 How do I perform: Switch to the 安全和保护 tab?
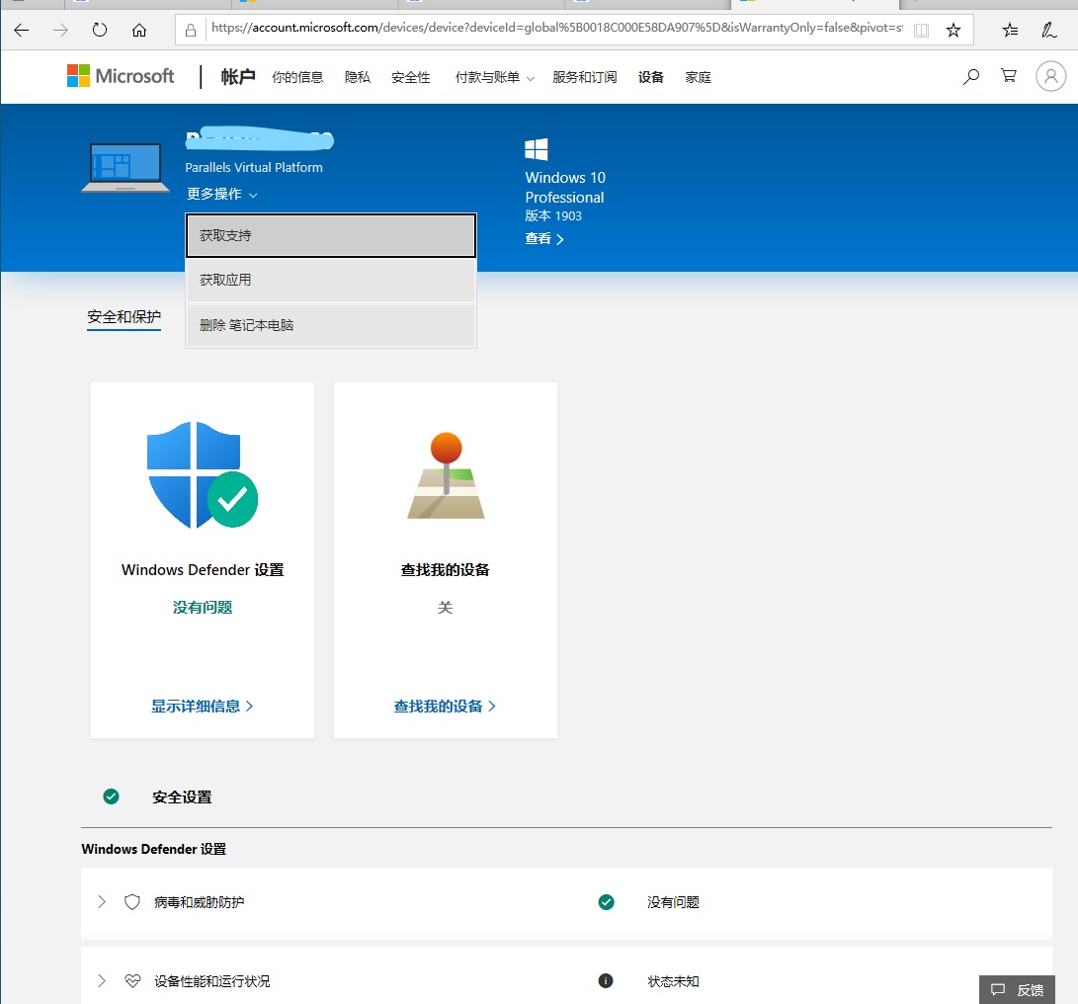pos(124,317)
